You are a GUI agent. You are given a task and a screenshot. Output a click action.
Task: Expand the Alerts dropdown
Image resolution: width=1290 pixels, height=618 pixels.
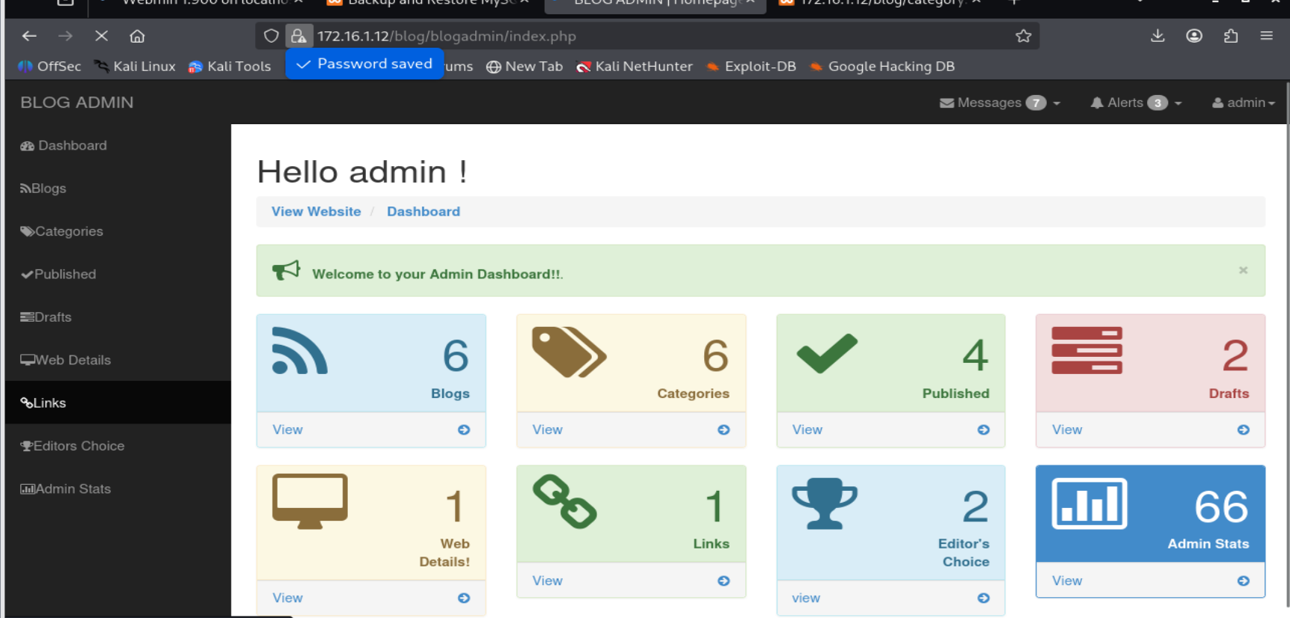[x=1136, y=103]
